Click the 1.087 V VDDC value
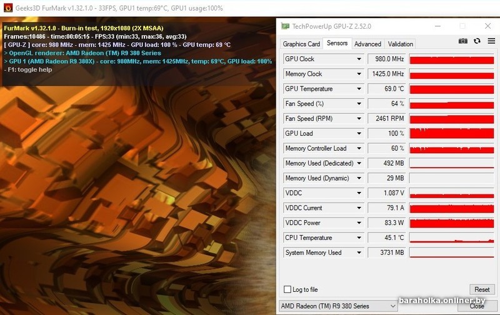 [x=386, y=193]
